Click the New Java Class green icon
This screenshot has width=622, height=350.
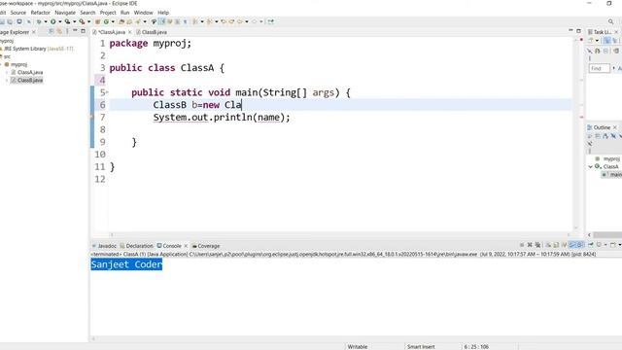[x=106, y=21]
